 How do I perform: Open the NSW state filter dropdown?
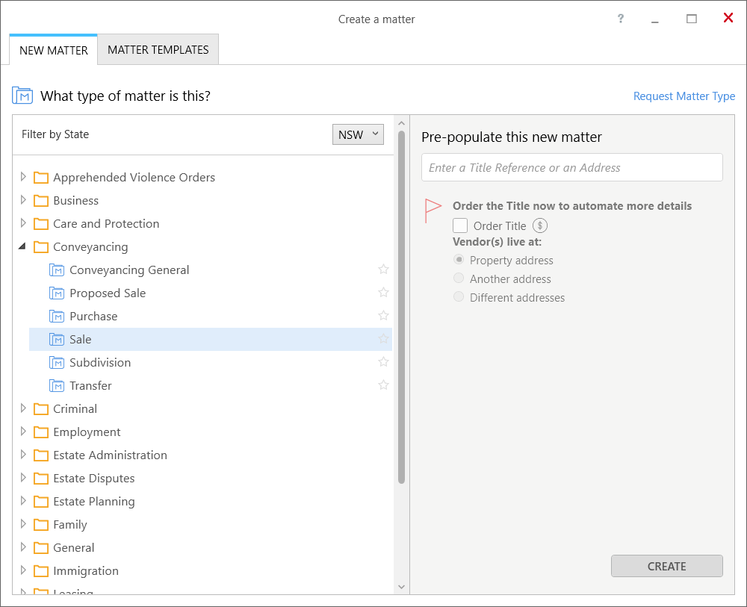click(358, 134)
